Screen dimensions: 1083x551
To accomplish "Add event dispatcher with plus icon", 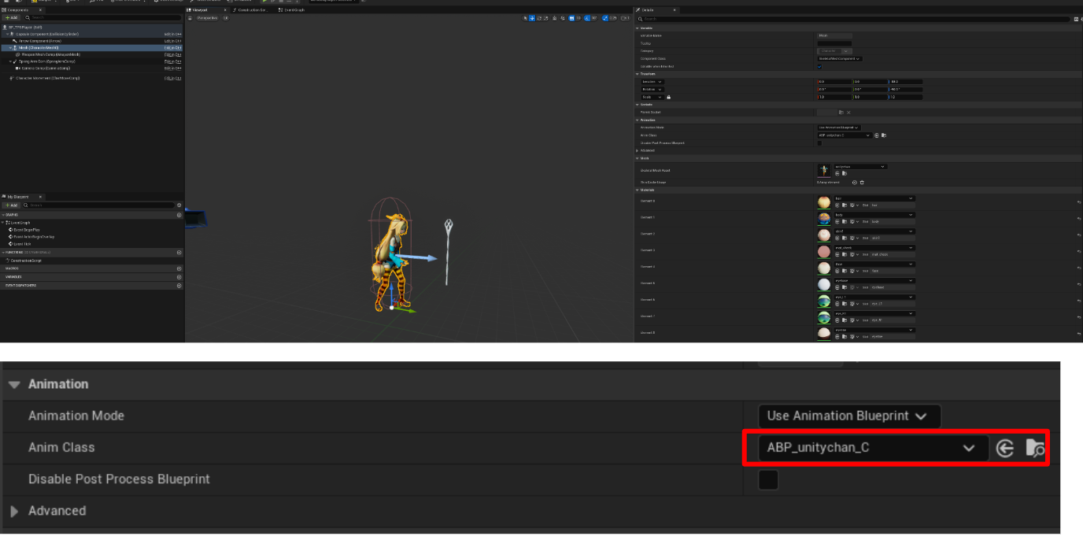I will pyautogui.click(x=179, y=286).
